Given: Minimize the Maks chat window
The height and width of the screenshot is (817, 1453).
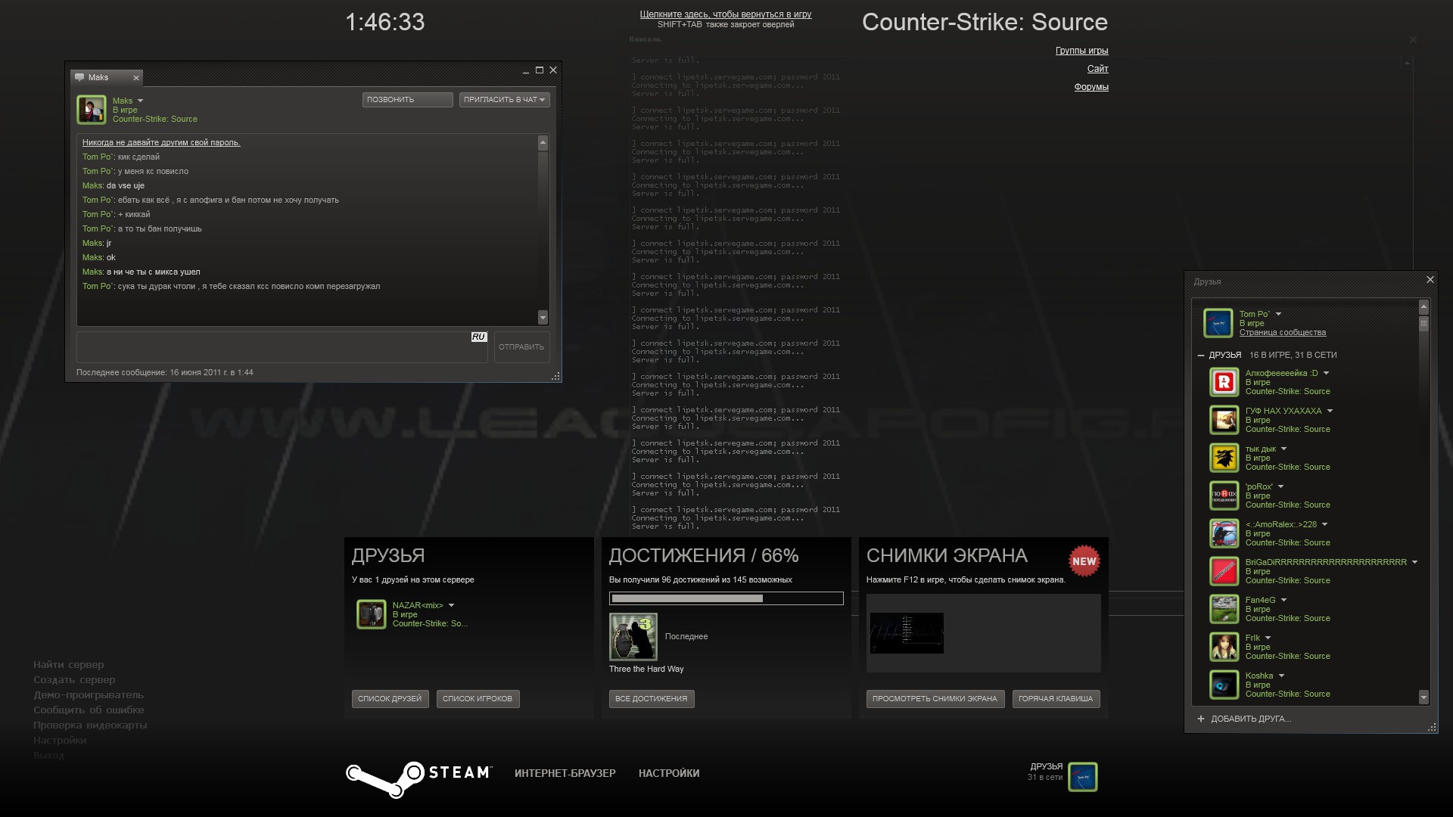Looking at the screenshot, I should (x=526, y=72).
